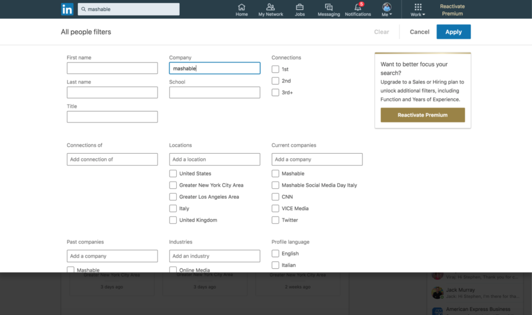Check the Italy location checkbox
This screenshot has height=315, width=532.
click(x=173, y=209)
